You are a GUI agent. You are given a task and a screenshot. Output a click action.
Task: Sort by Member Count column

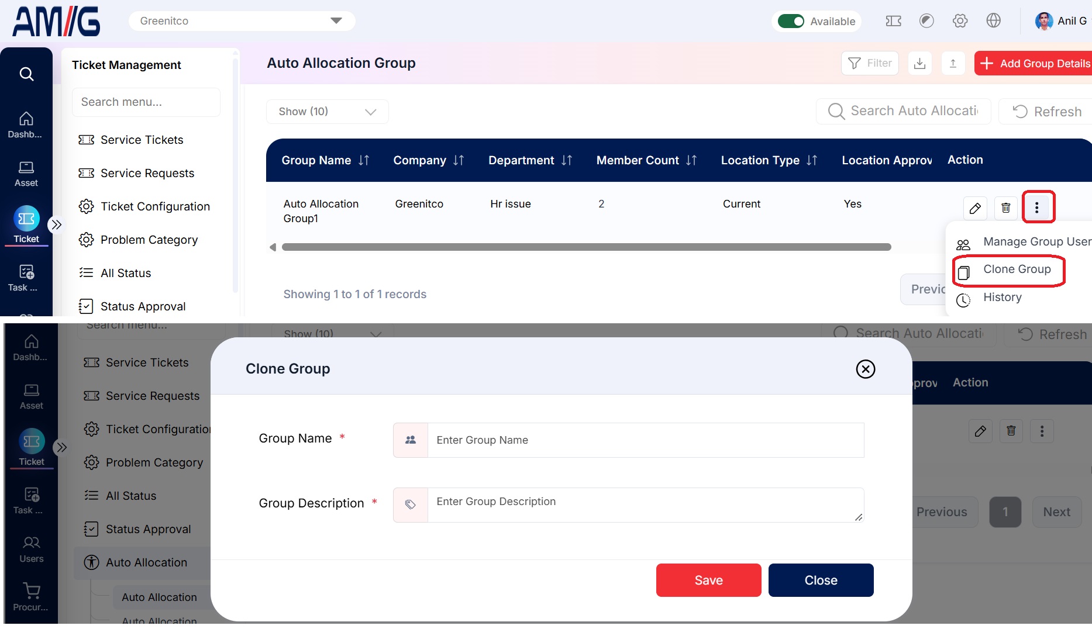[691, 160]
